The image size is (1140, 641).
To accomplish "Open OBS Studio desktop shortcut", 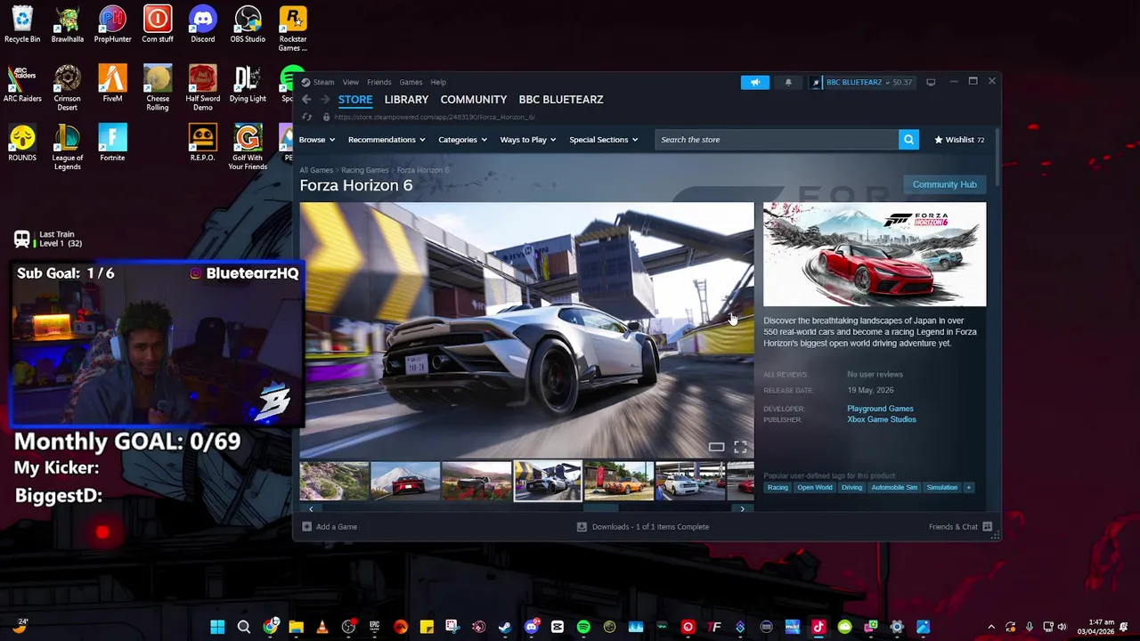I will (x=248, y=24).
